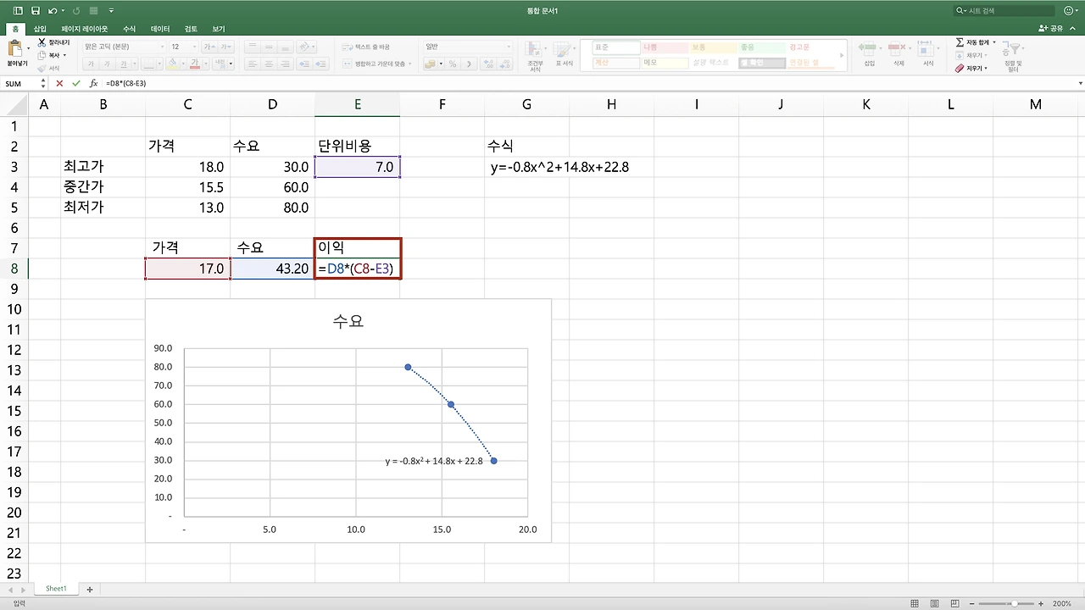
Task: Toggle top vertical alignment button
Action: pos(252,47)
